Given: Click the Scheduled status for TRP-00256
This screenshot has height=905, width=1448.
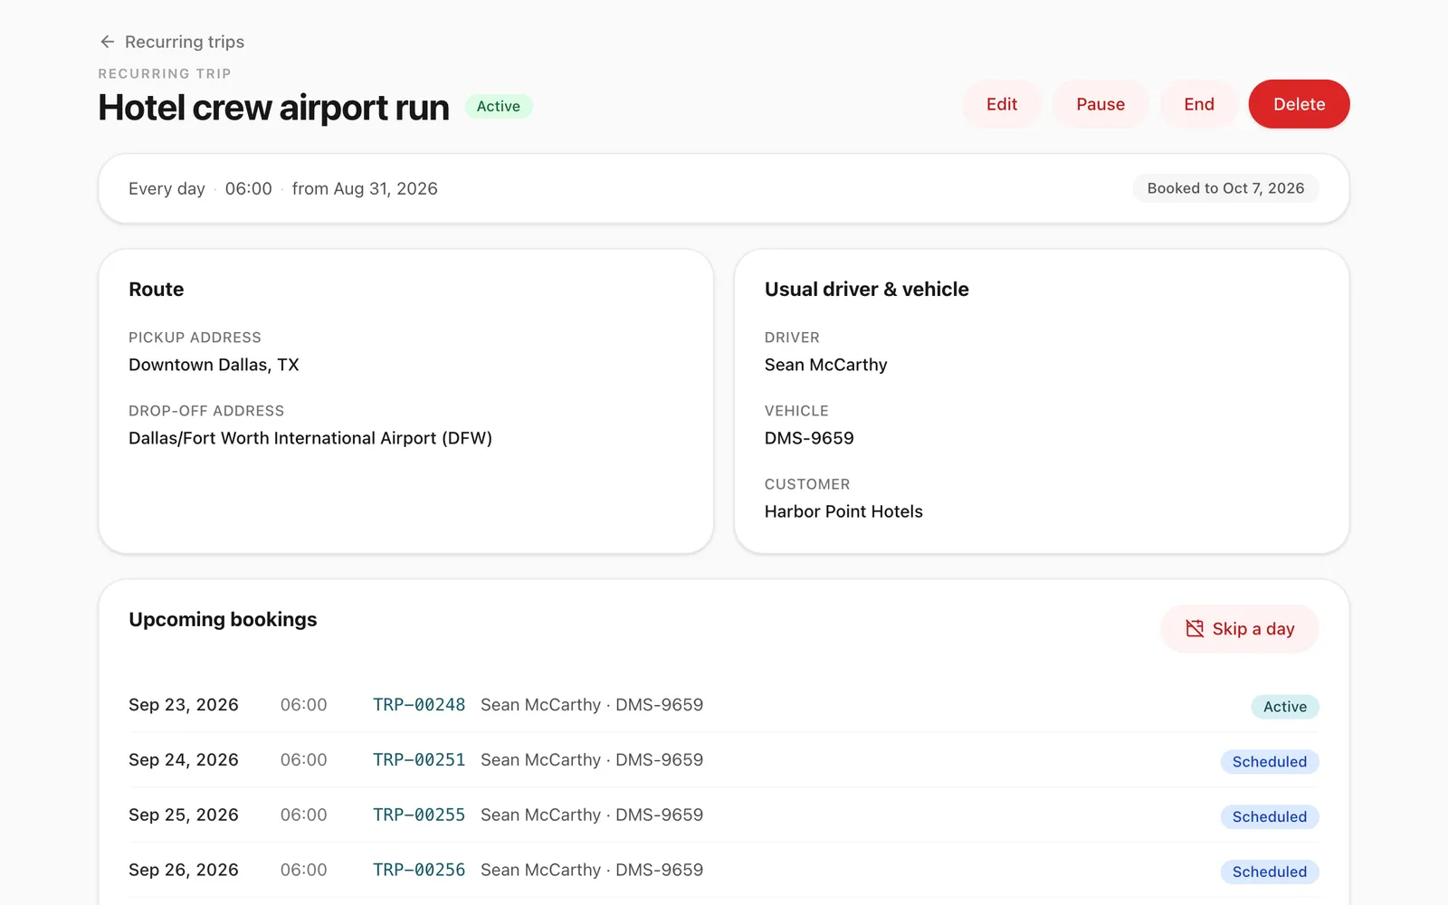Looking at the screenshot, I should 1270,872.
